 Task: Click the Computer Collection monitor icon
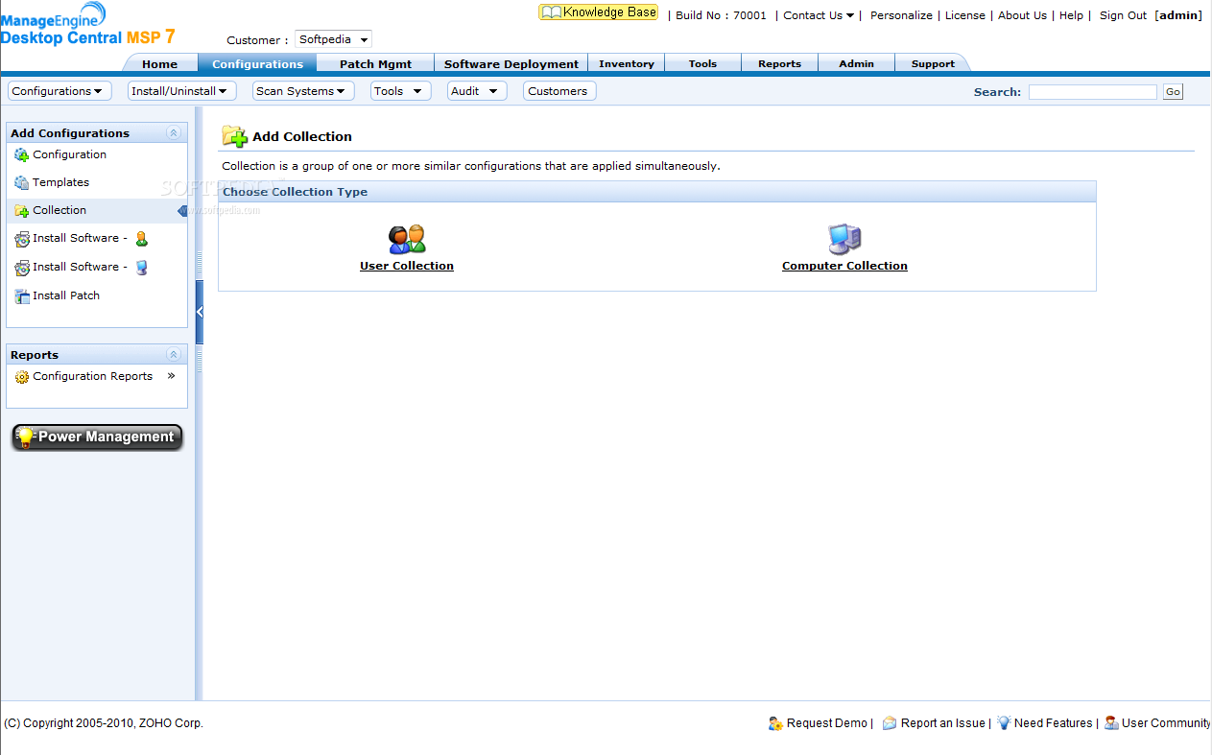coord(844,239)
